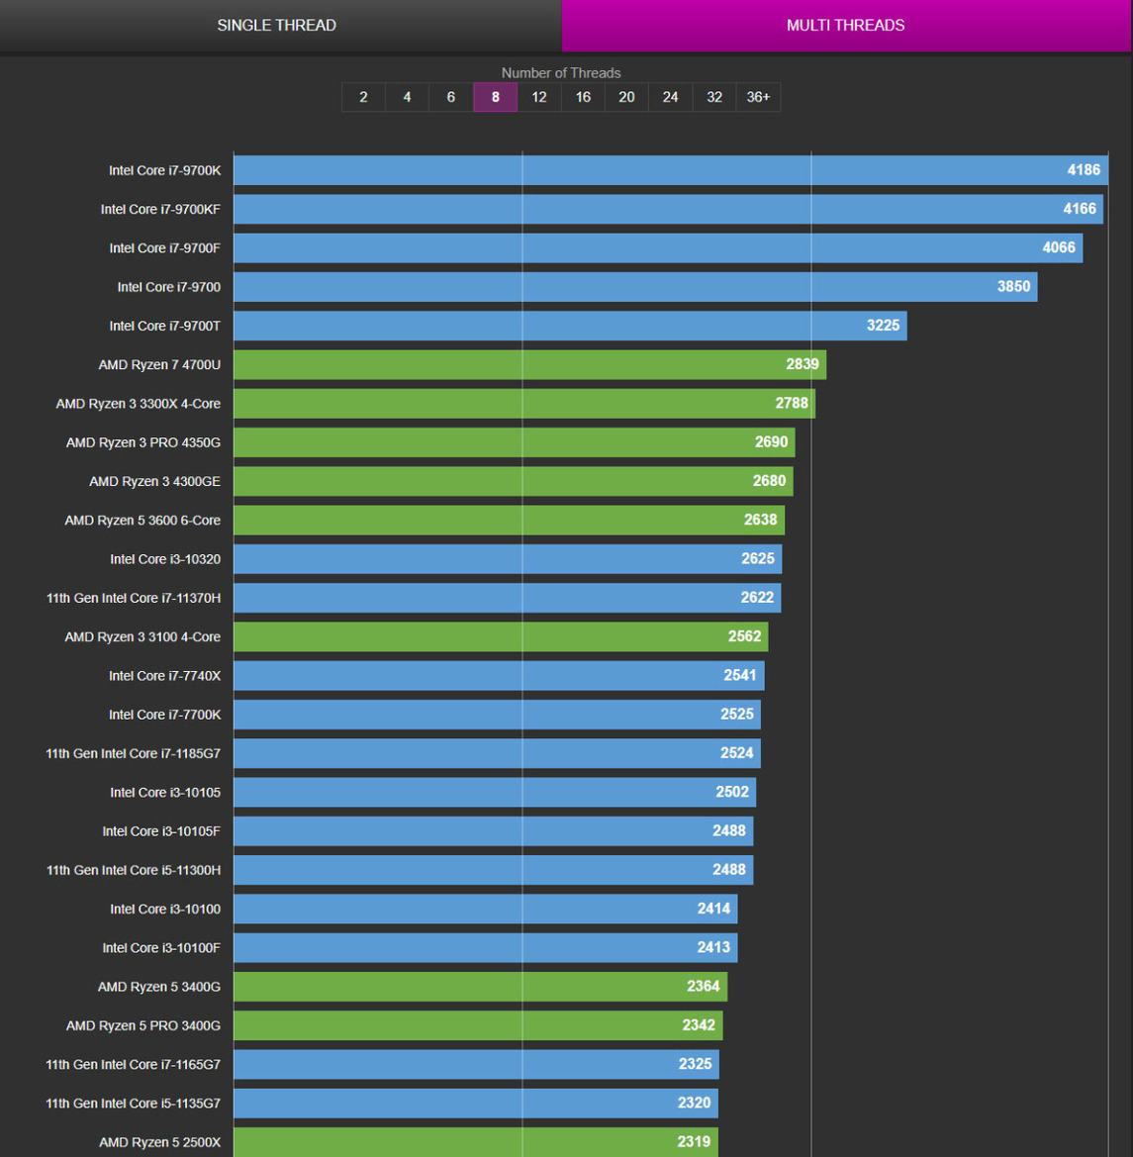Screen dimensions: 1133x1157
Task: Click the Intel Core i3-10100F label
Action: [x=161, y=948]
